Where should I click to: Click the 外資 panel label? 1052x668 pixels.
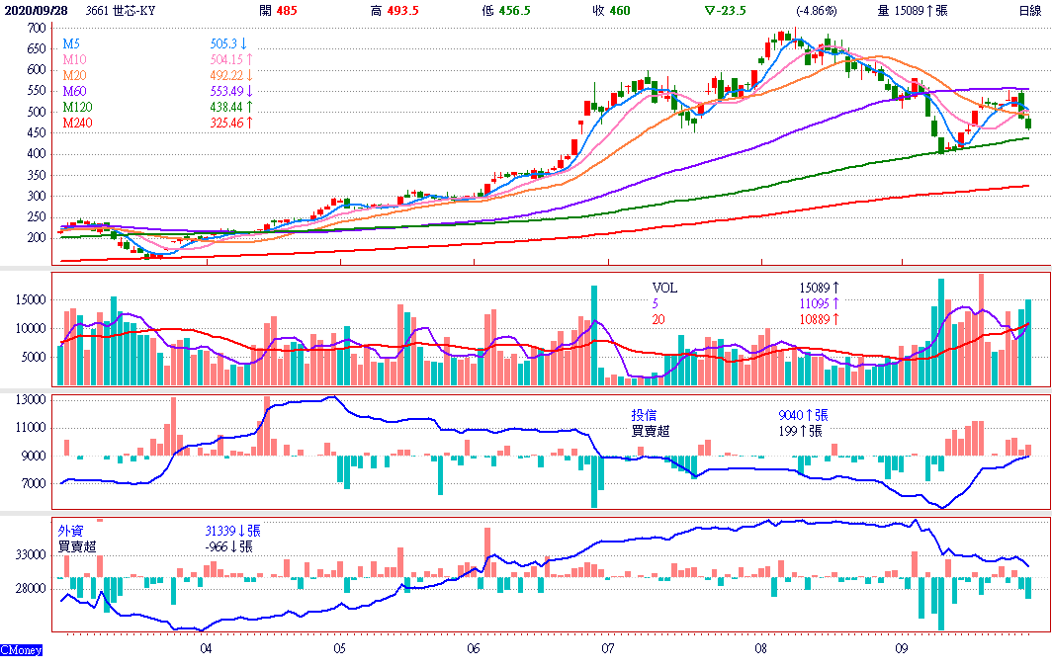(70, 531)
